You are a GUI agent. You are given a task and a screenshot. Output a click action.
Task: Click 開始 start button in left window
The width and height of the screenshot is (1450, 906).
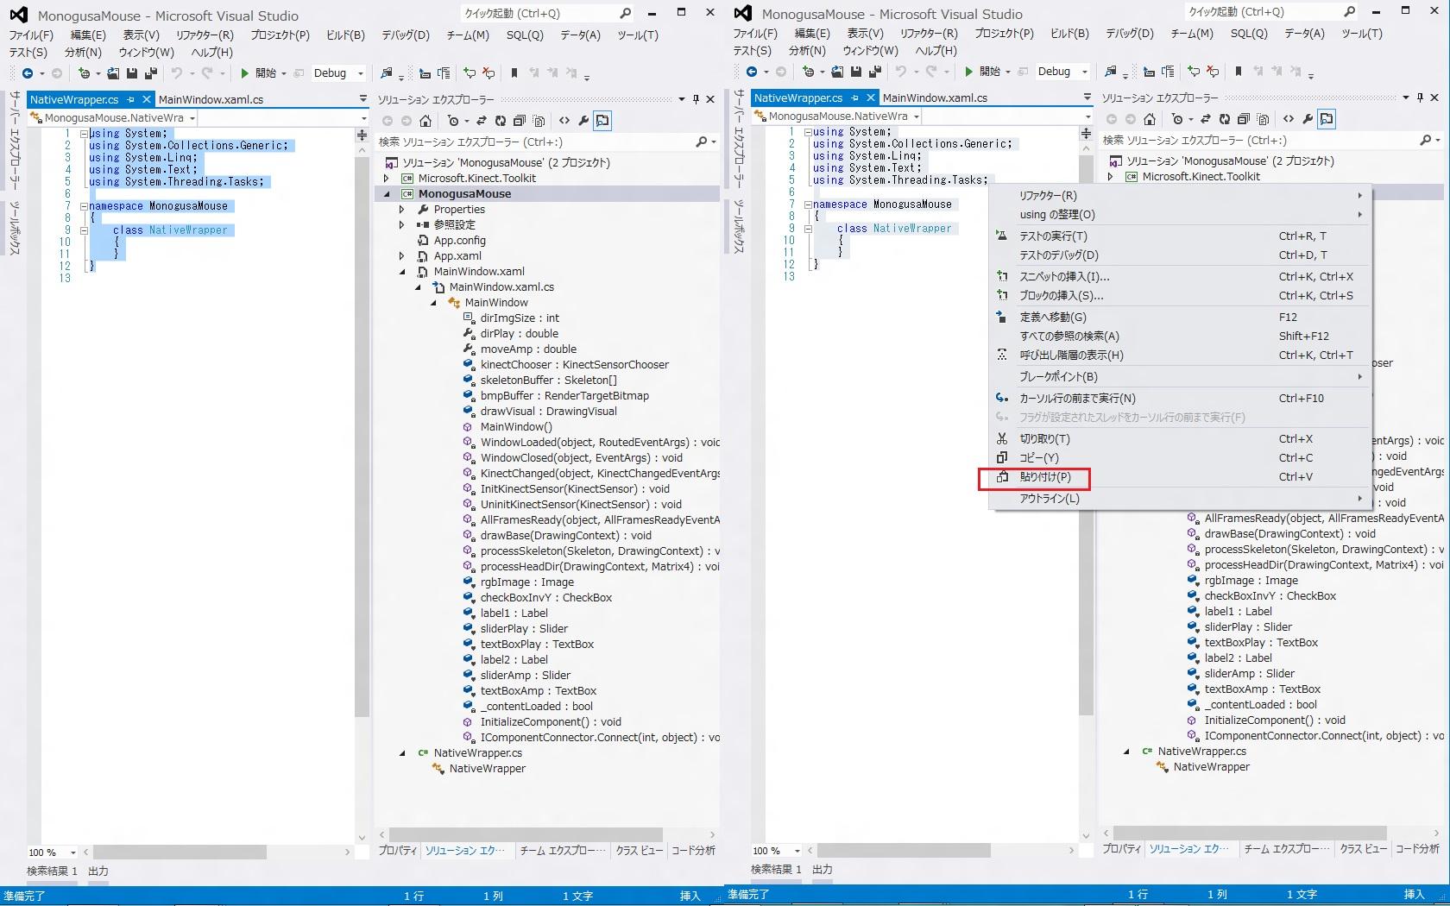point(259,73)
